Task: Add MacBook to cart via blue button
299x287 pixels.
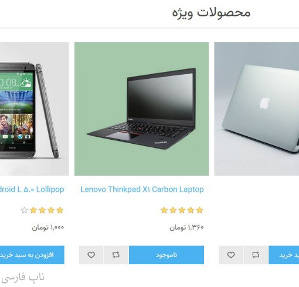Action: click(x=284, y=255)
